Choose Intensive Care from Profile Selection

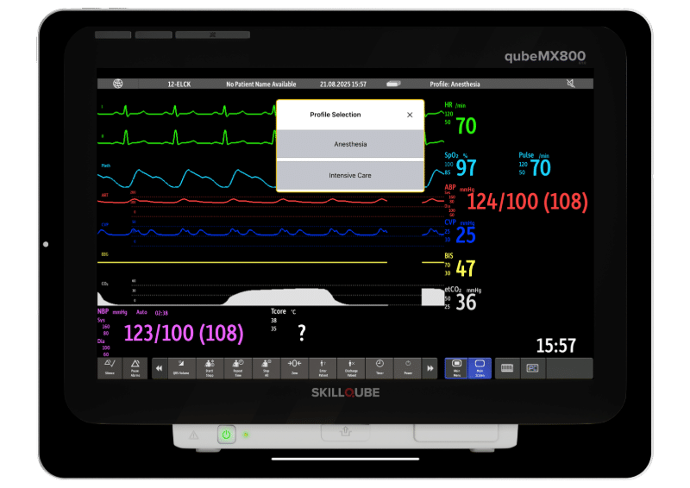point(350,175)
